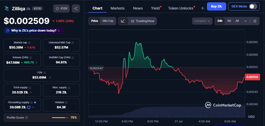Select the Price chart toggle
The width and height of the screenshot is (265, 126).
pos(95,21)
